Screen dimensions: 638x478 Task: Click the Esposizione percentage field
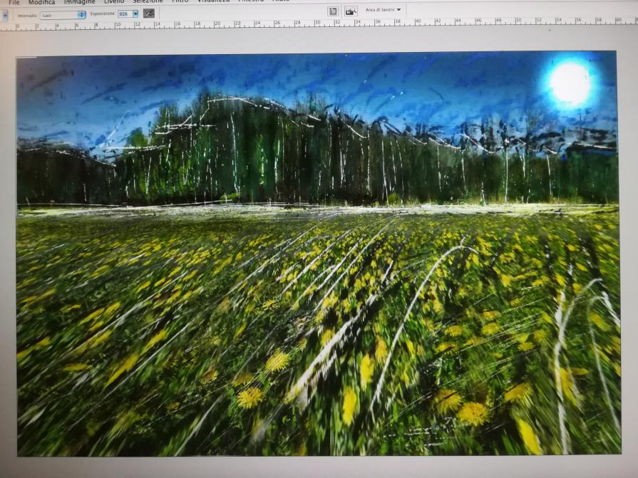[x=124, y=14]
